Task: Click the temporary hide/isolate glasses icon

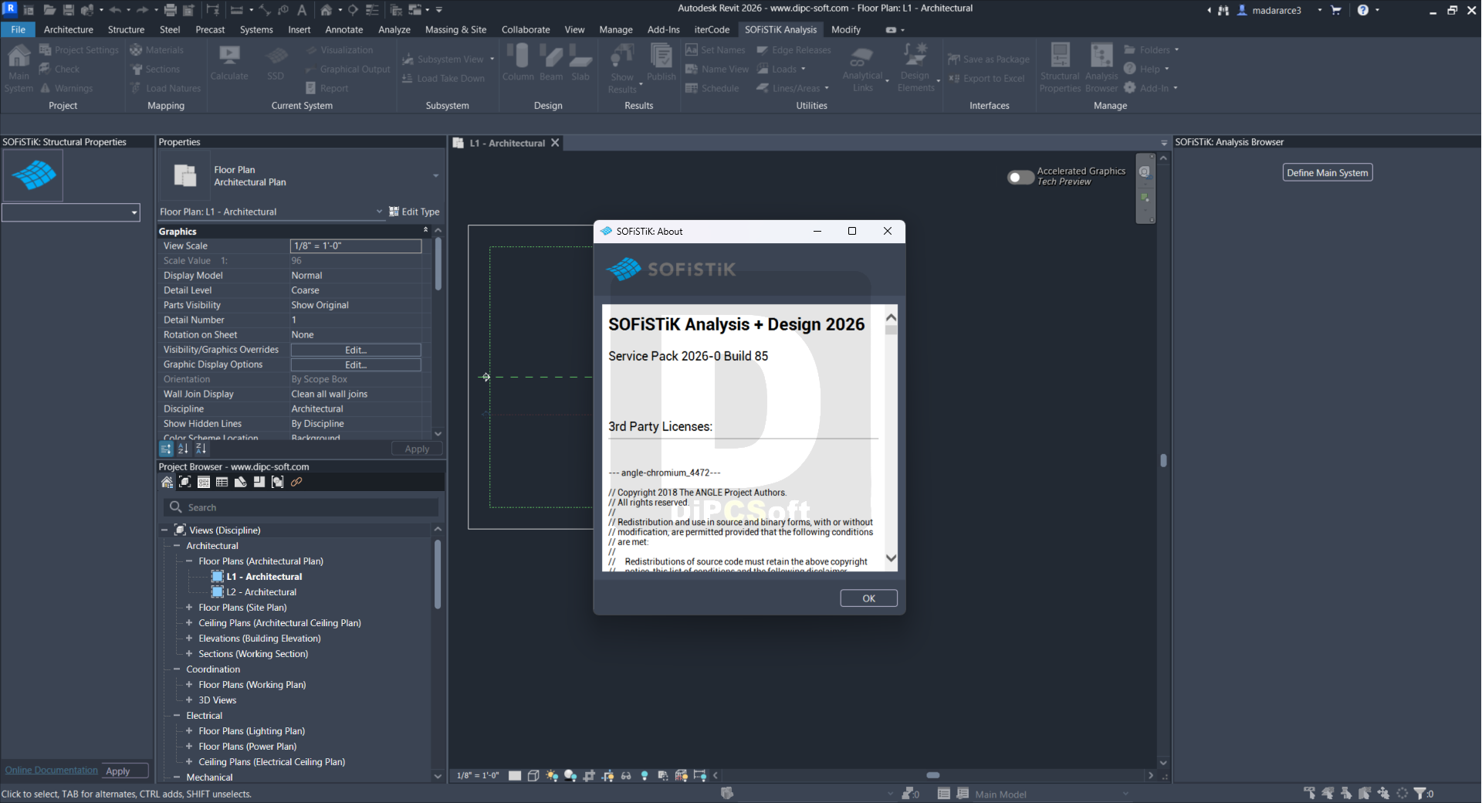Action: coord(626,775)
